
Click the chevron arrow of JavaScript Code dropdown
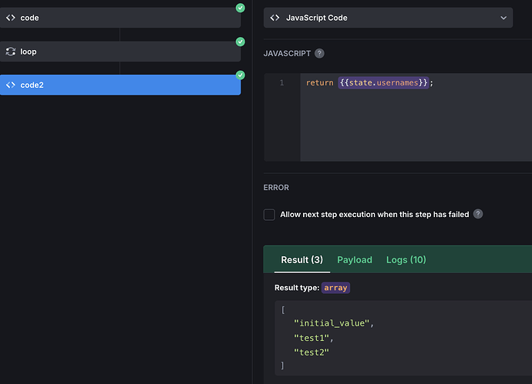503,18
